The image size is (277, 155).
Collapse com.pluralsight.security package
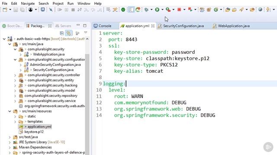coord(15,50)
